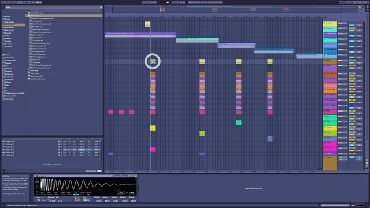The height and width of the screenshot is (208, 370).
Task: Open Simpler filter type Clean dropdown
Action: point(44,200)
